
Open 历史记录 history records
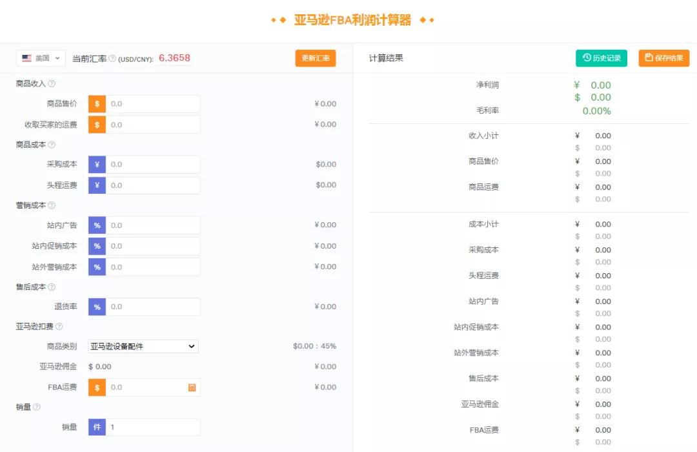click(601, 58)
